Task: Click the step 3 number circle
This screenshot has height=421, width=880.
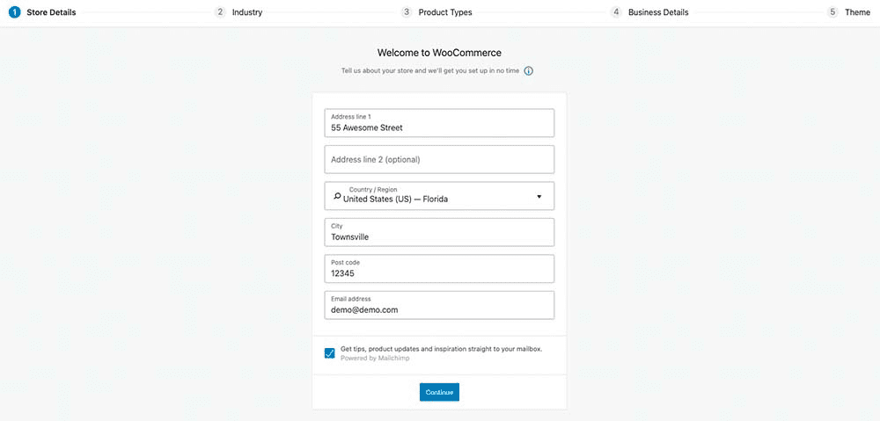Action: click(407, 12)
